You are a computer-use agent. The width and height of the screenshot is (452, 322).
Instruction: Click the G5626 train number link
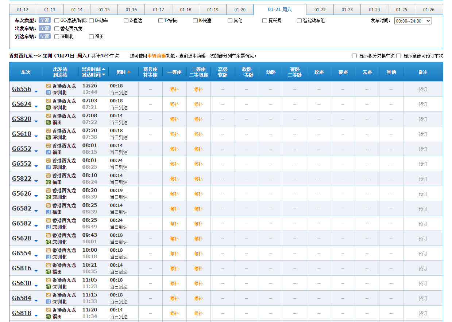pos(22,193)
